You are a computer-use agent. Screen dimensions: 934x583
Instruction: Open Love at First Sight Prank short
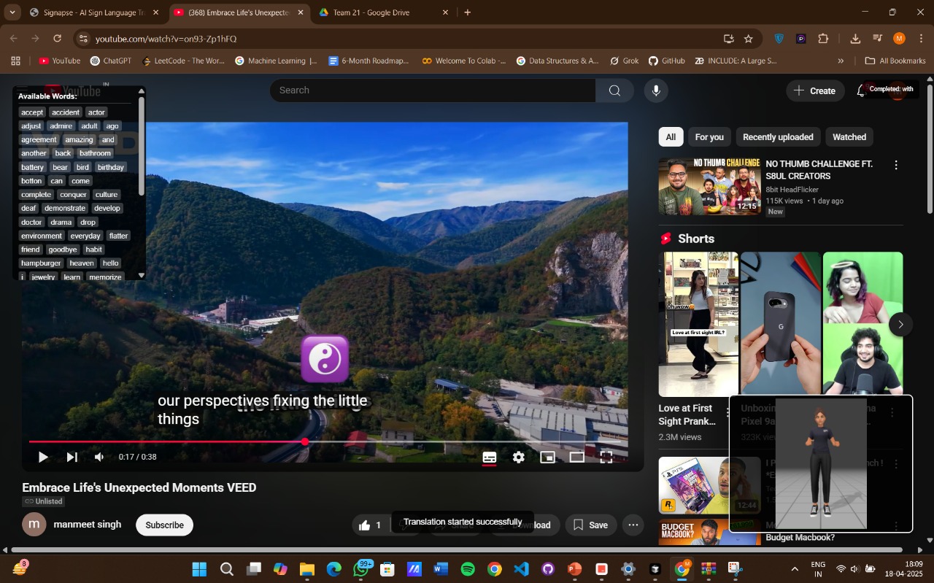coord(698,325)
